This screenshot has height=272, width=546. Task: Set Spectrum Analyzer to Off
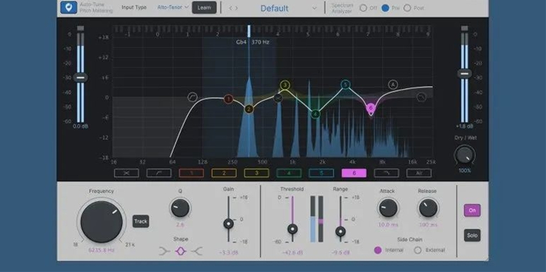pos(363,8)
